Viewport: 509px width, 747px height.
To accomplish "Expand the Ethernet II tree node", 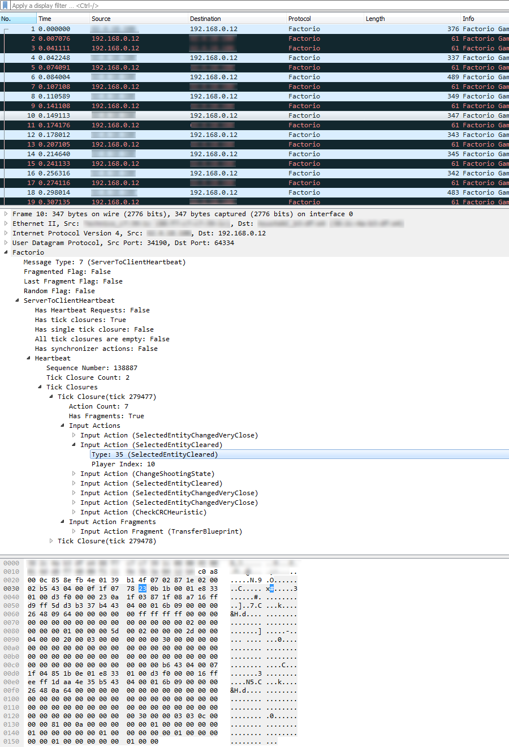I will coord(6,224).
